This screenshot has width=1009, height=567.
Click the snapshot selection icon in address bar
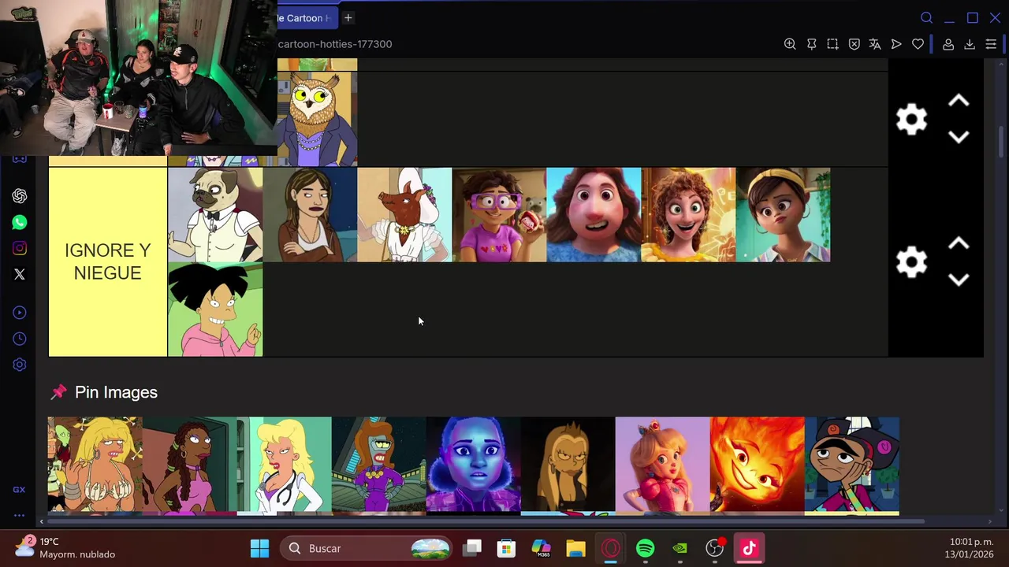pyautogui.click(x=832, y=44)
